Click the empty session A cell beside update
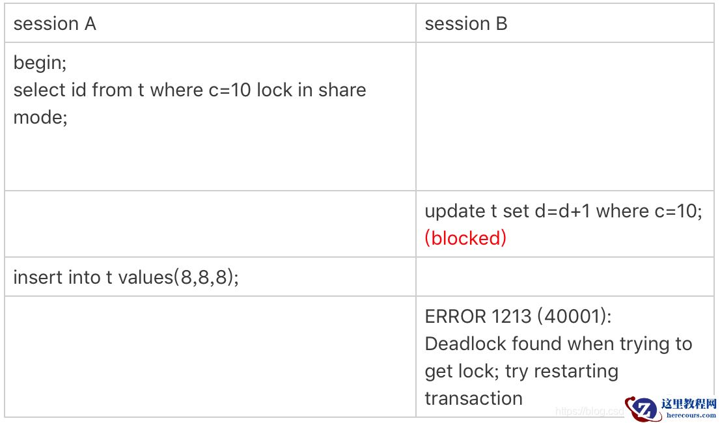 point(210,224)
